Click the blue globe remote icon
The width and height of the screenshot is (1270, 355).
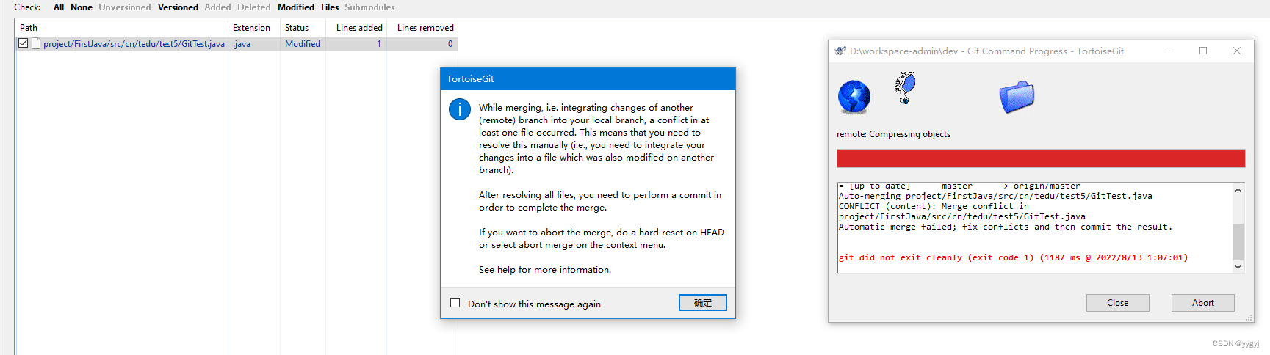click(854, 97)
